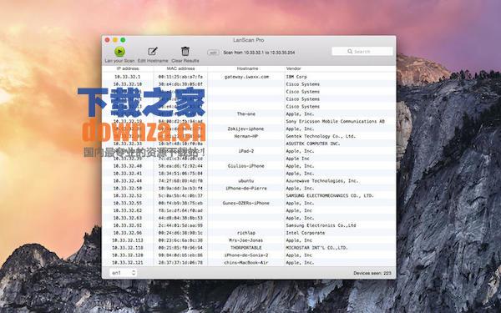Select row with IP 10.33.32.50

[249, 188]
